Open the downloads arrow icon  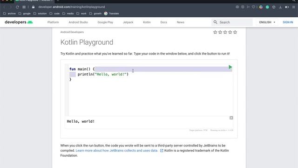pos(280,7)
